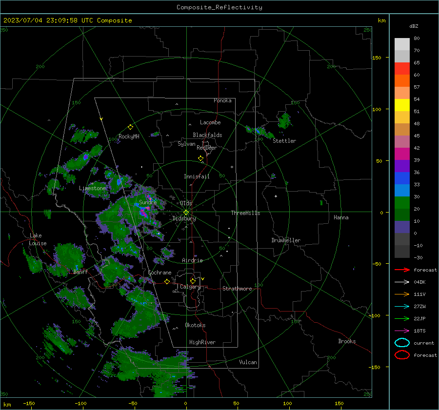Click the Blackfalds town label
Screen dimensions: 439x410
point(207,135)
